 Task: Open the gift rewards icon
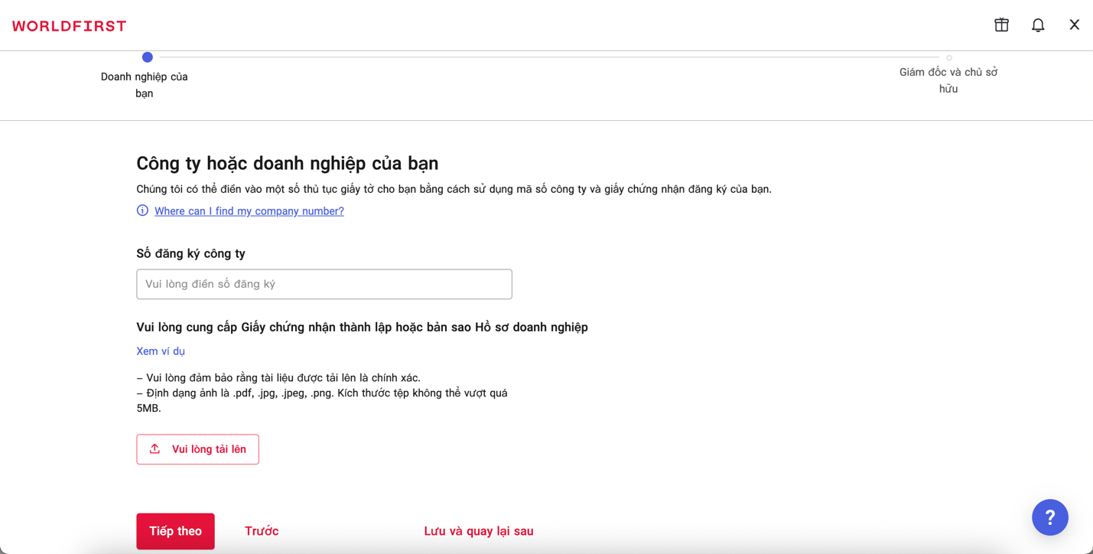(1001, 25)
